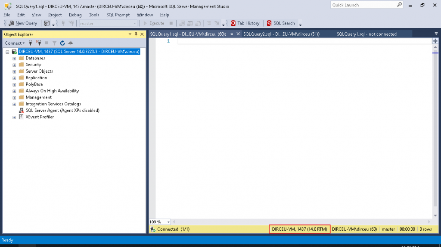Click the change connection icon in main toolbar
This screenshot has width=441, height=247.
71,23
